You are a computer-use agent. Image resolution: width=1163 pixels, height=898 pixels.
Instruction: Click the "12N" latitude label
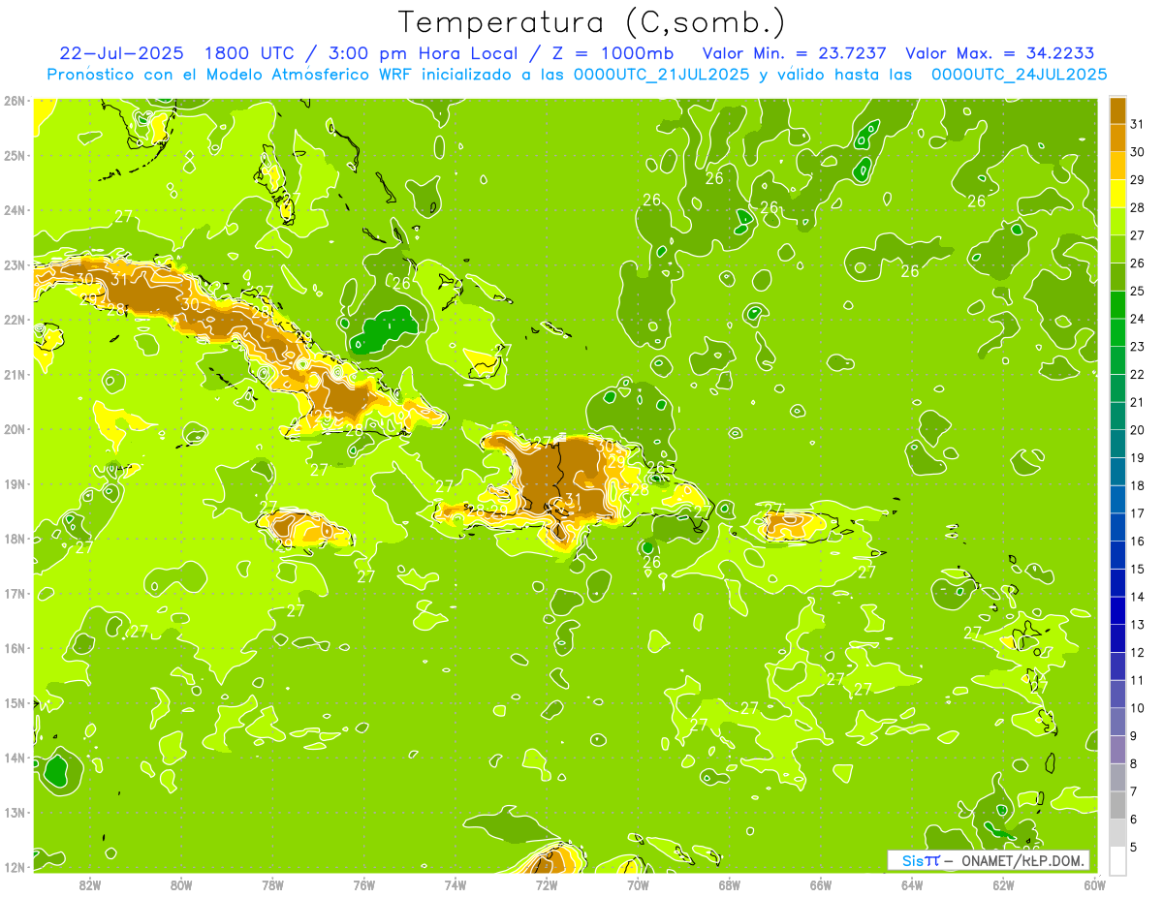pyautogui.click(x=14, y=867)
